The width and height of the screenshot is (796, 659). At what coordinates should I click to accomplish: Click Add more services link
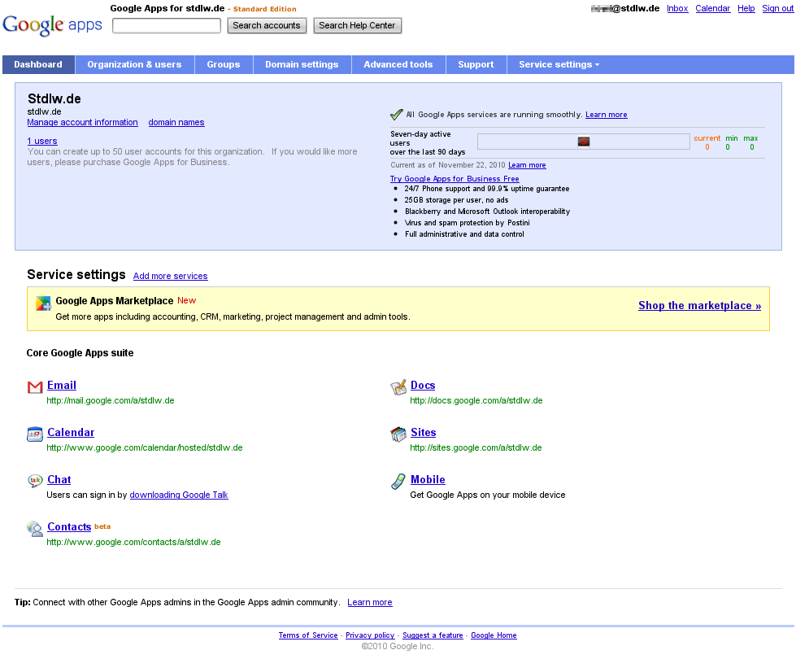[x=170, y=276]
